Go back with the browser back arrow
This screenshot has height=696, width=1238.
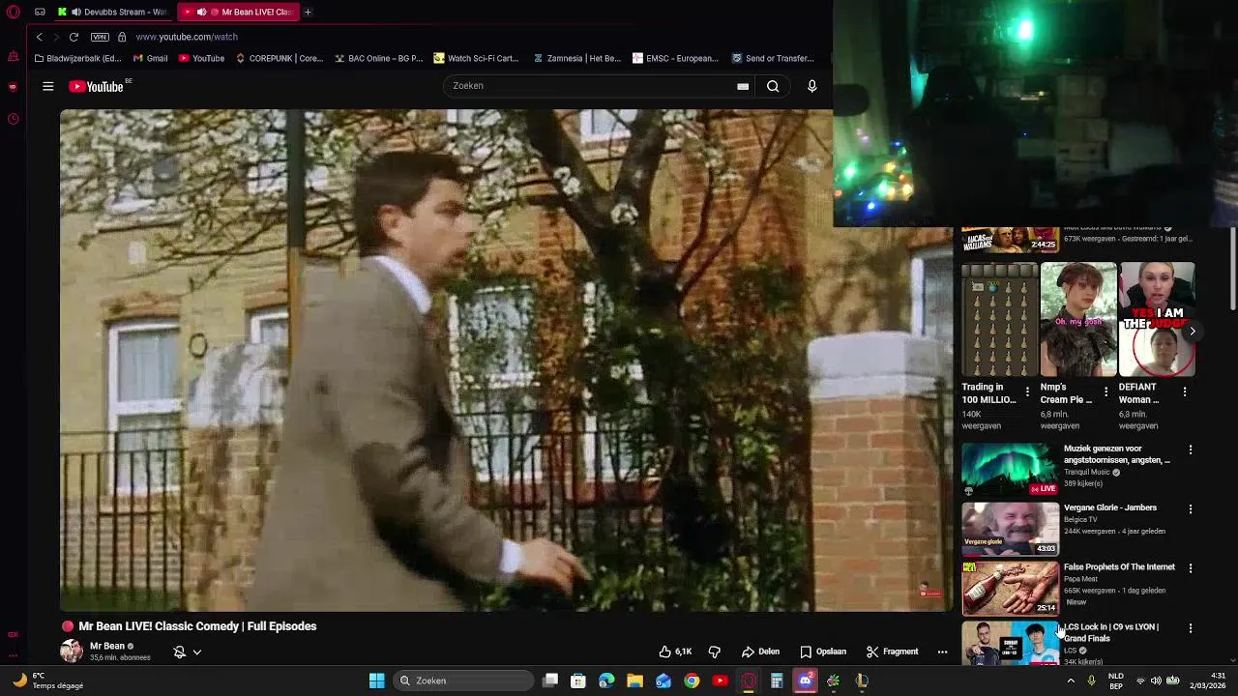pyautogui.click(x=39, y=37)
